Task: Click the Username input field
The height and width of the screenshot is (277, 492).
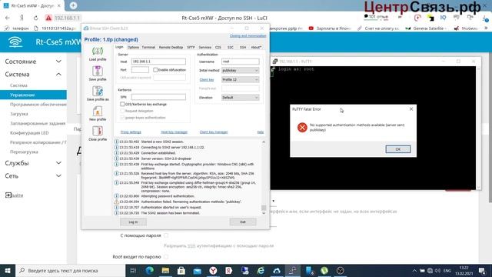Action: (x=241, y=62)
